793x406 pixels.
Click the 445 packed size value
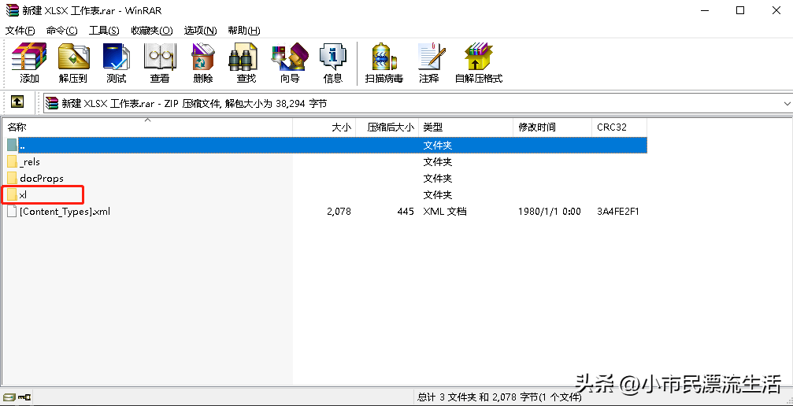point(406,212)
